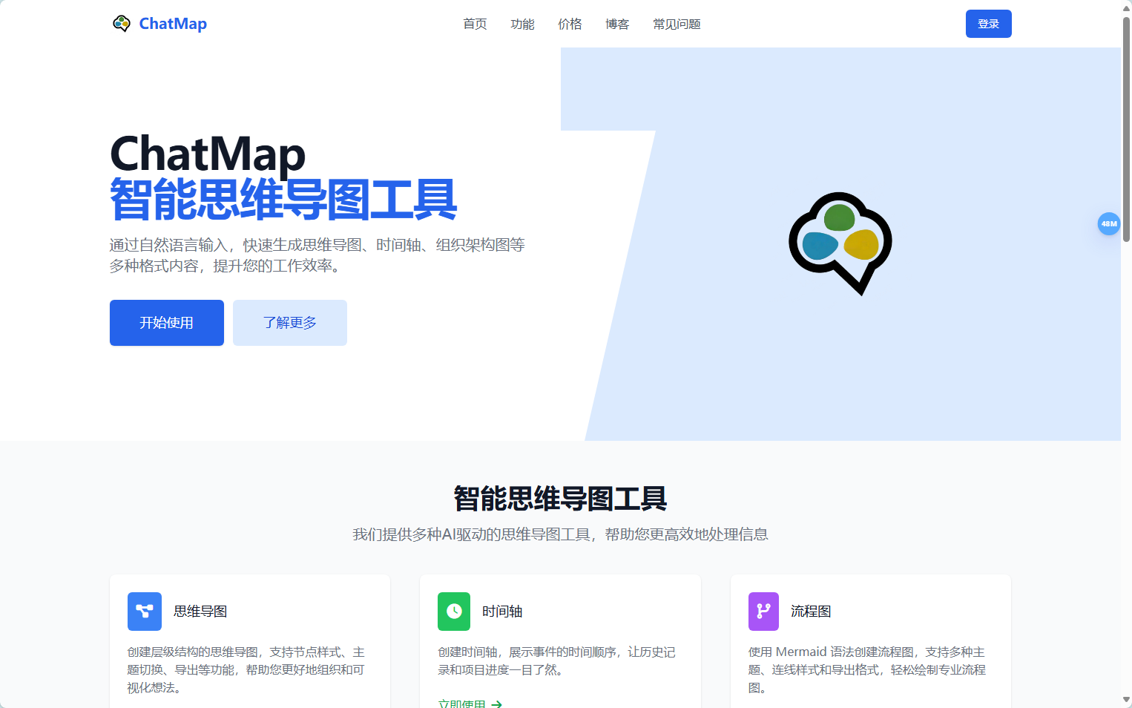Click the large ChatMap hero title
The width and height of the screenshot is (1132, 708).
coord(208,154)
